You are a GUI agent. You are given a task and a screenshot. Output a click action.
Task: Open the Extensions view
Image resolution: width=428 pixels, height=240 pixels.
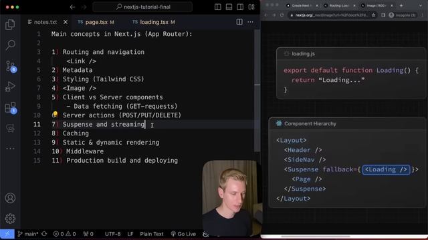click(11, 108)
